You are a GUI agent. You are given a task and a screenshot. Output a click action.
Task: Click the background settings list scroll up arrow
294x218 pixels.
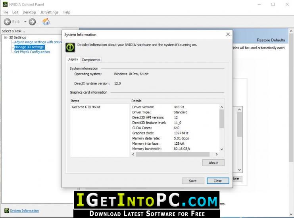239,109
